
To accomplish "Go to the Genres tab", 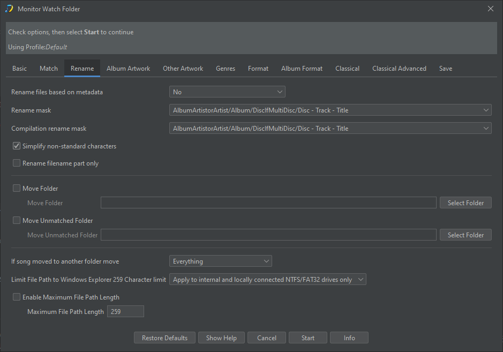I will (226, 69).
